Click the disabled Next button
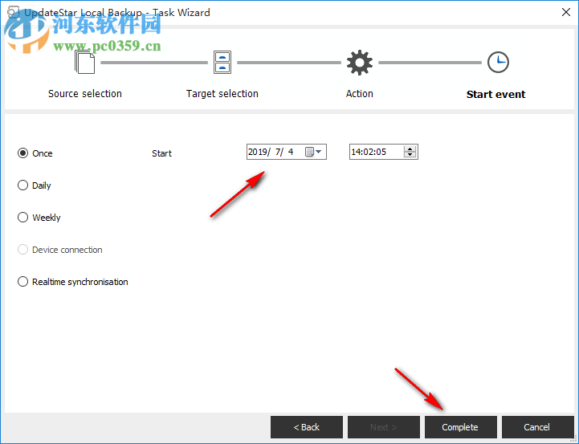 [384, 427]
